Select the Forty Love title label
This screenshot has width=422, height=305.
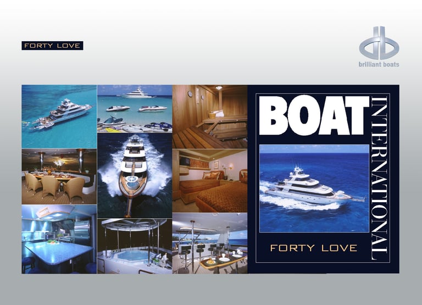tap(52, 46)
